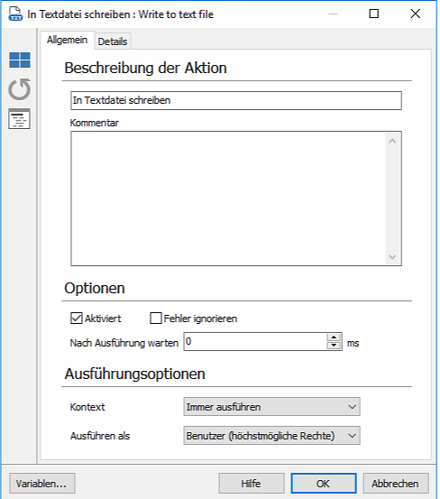The width and height of the screenshot is (440, 499).
Task: Click the text layout icon in sidebar
Action: pyautogui.click(x=20, y=119)
